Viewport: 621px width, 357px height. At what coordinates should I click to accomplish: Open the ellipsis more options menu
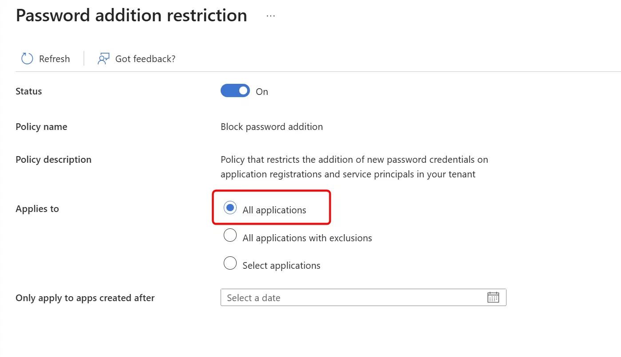pyautogui.click(x=271, y=16)
